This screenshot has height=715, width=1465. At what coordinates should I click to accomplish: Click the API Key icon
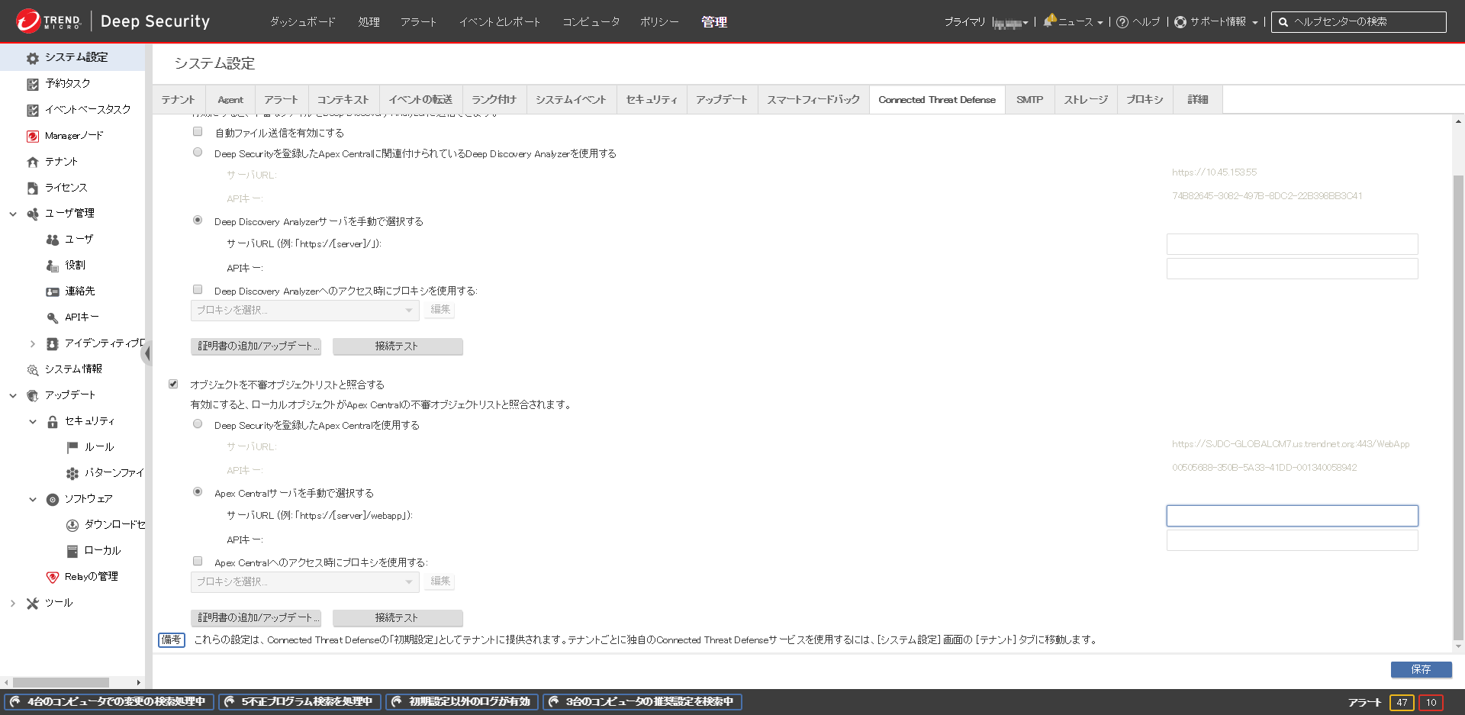[x=52, y=317]
